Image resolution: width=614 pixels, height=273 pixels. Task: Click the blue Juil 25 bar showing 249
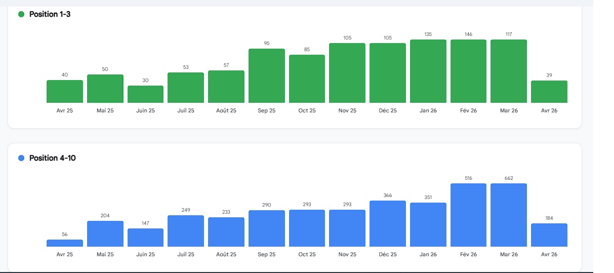tap(186, 231)
